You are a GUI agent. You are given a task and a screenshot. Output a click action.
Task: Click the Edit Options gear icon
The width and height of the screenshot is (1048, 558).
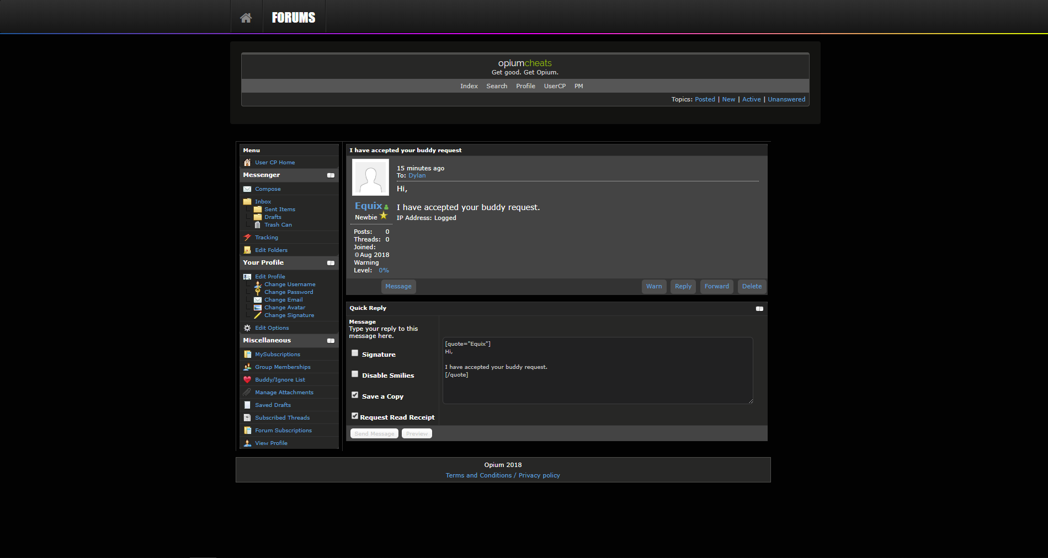(x=247, y=328)
